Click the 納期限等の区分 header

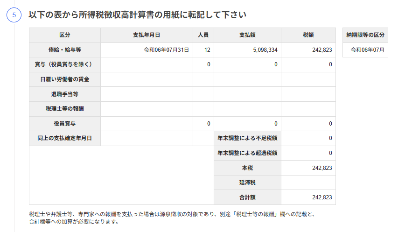point(365,35)
